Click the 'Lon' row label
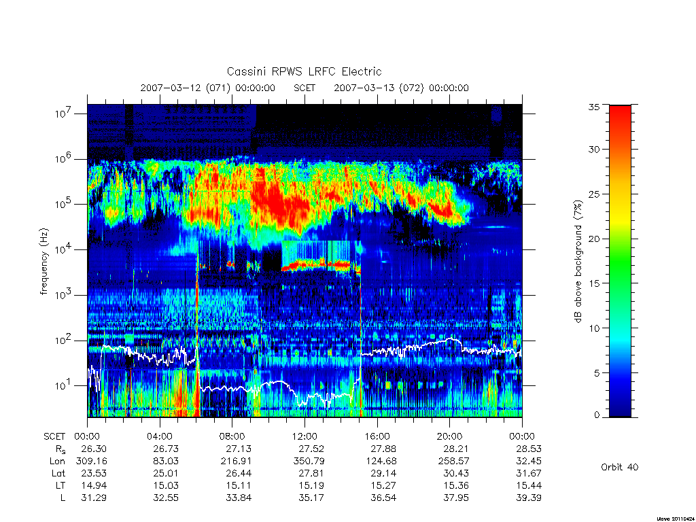 coord(57,462)
